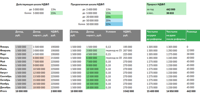Image resolution: width=200 pixels, height=95 pixels.
Task: Click the 22% rate cell highlighted in blue
Action: tap(114, 24)
